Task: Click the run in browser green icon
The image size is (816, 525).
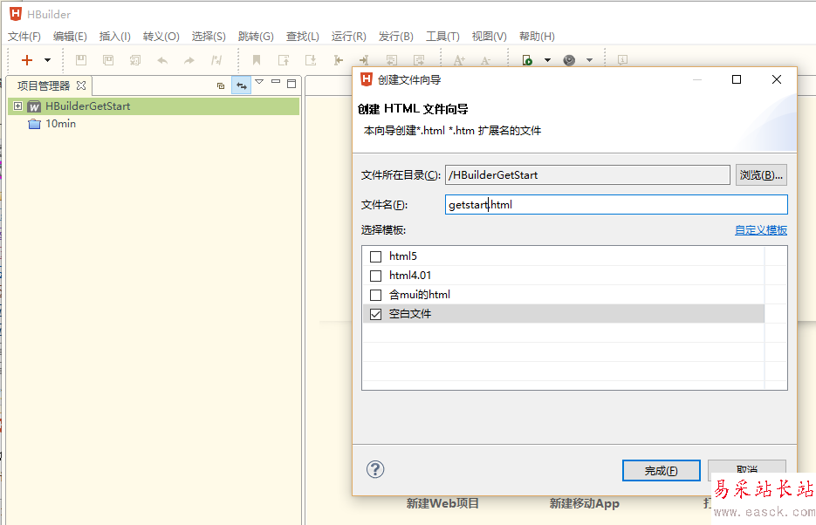Action: point(527,60)
